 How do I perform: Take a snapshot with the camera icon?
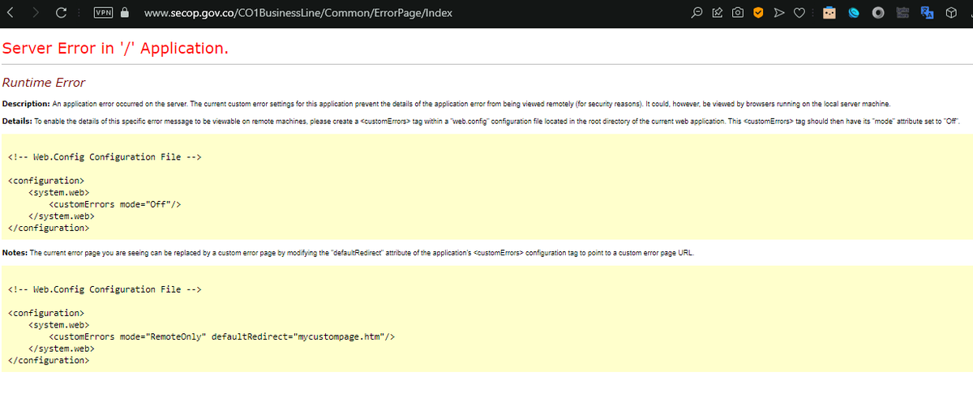pos(738,13)
